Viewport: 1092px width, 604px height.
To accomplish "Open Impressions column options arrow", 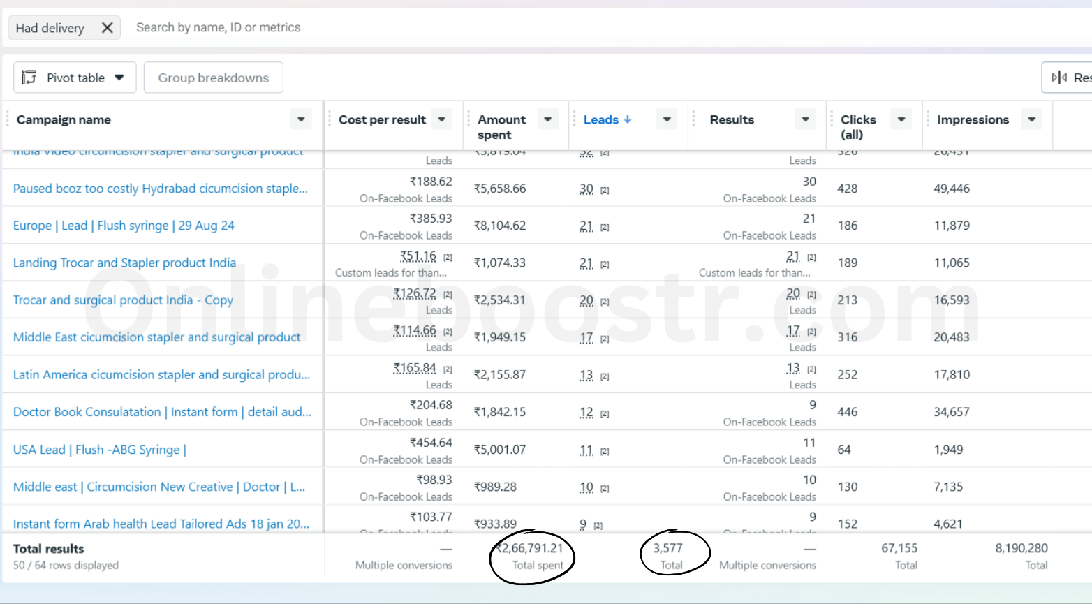I will point(1031,119).
